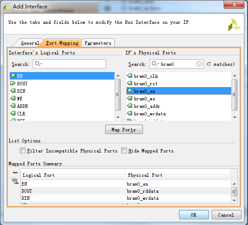
Task: Click the logical ports search field
Action: 69,64
